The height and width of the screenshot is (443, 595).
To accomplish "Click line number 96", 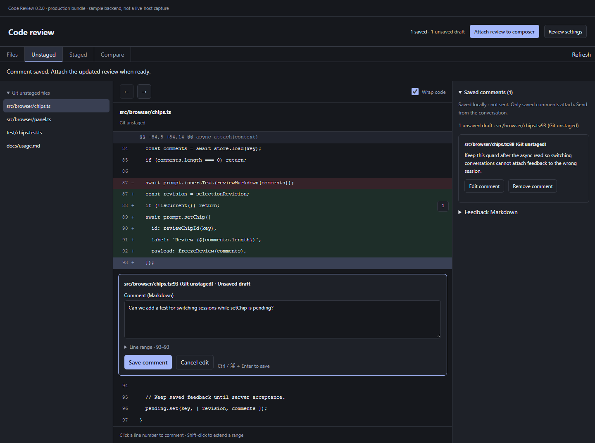I will (x=125, y=409).
